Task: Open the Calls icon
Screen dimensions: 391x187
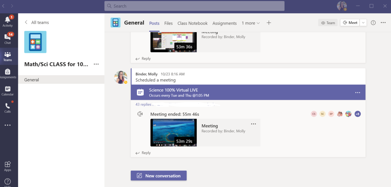Action: [x=7, y=107]
